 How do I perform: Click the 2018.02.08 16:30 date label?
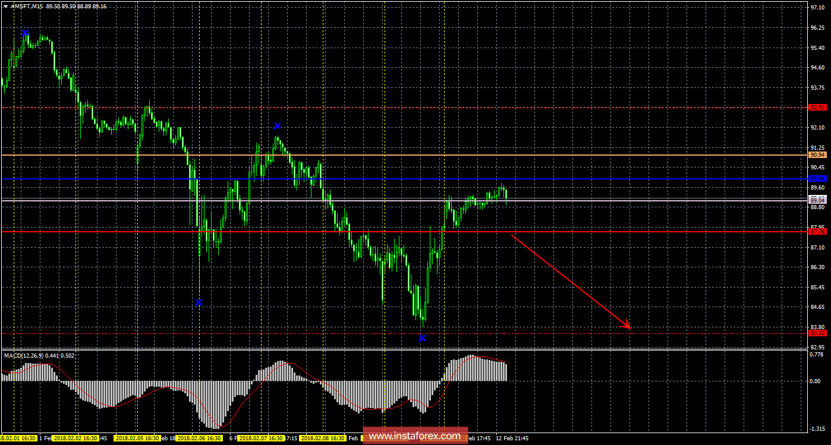323,438
